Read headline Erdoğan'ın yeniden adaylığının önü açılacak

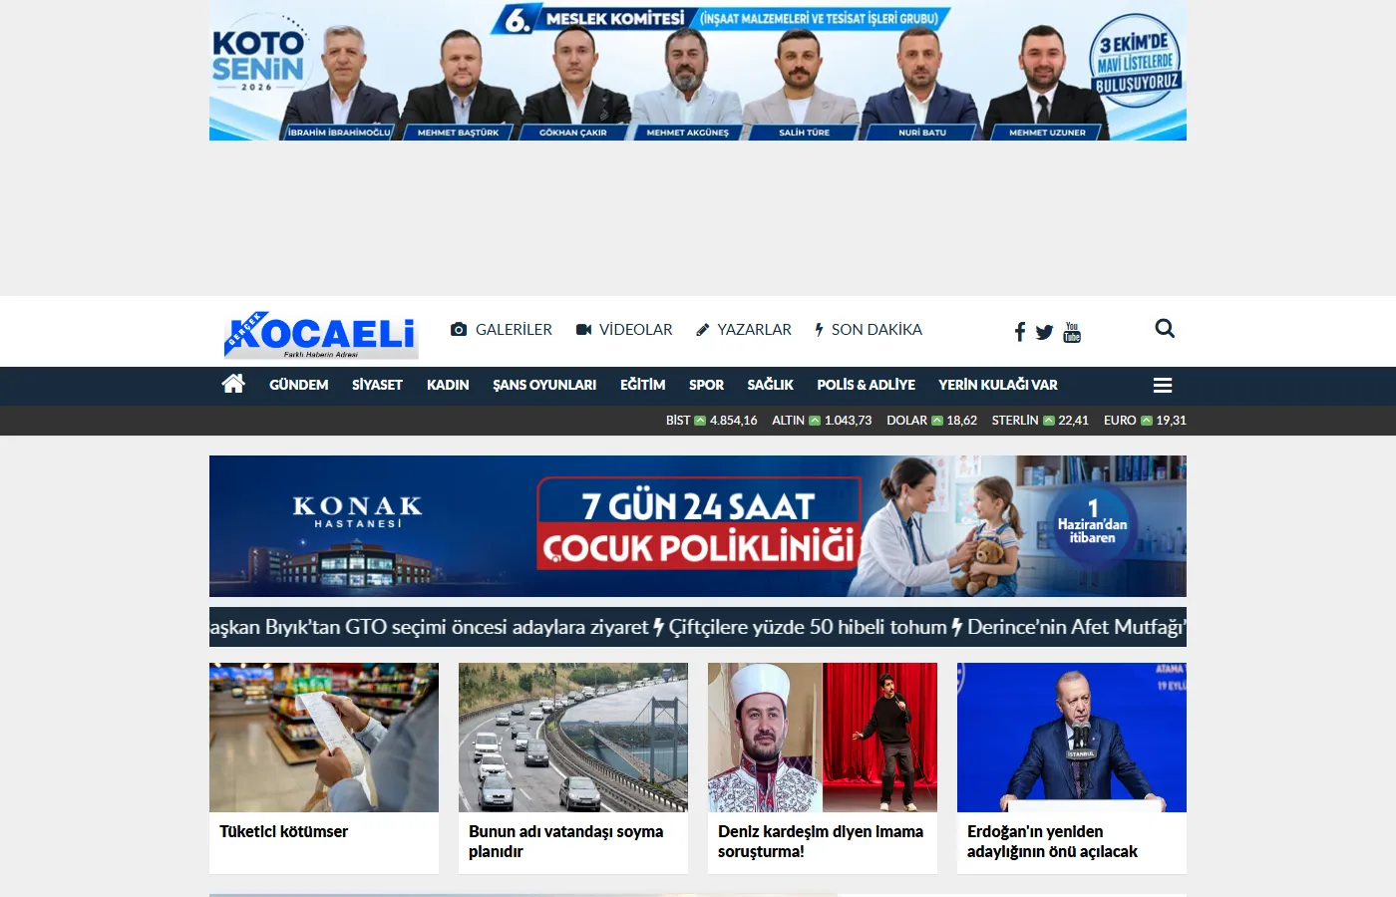[1052, 841]
